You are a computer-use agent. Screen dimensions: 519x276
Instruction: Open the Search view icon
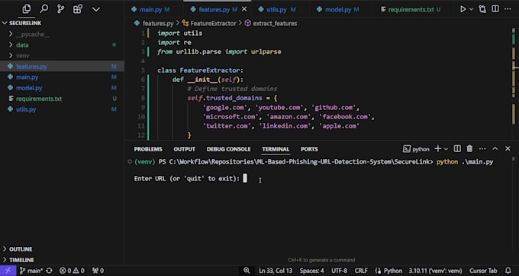coord(44,9)
